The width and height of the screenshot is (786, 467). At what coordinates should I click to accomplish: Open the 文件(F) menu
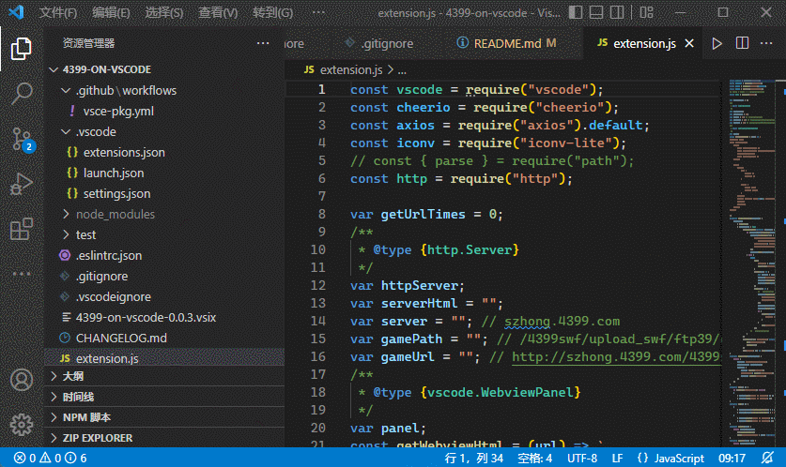(58, 12)
